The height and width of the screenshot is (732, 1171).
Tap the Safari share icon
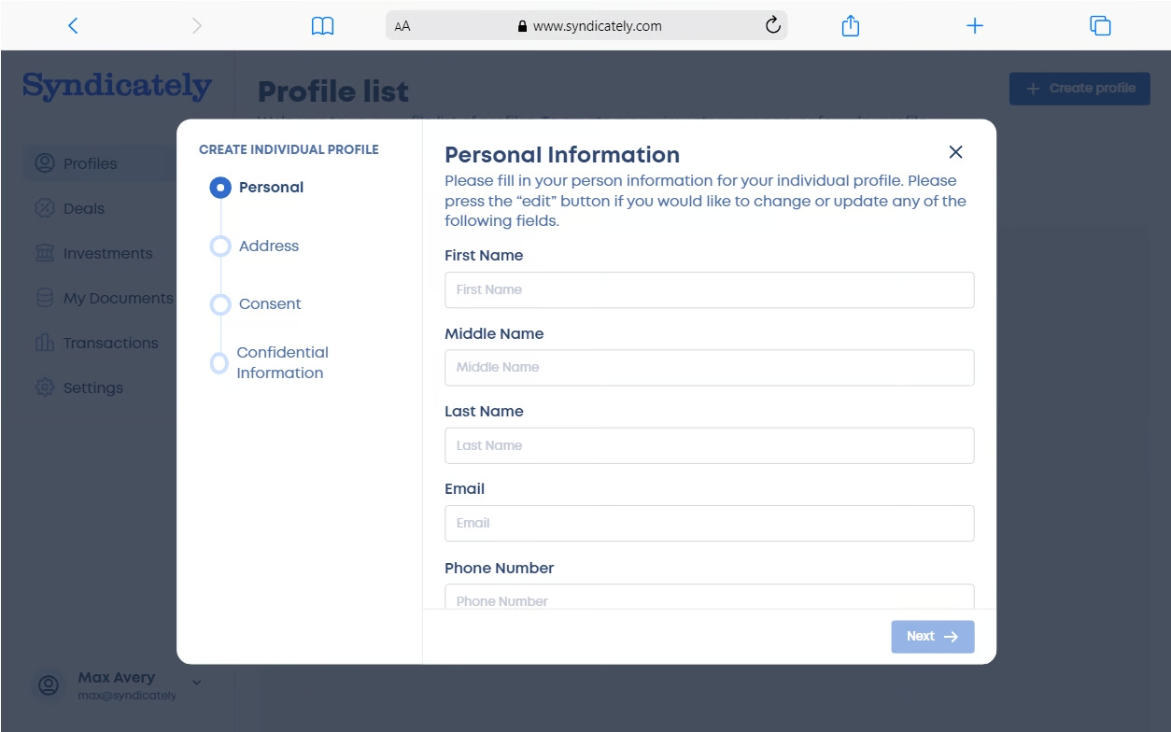pos(850,26)
